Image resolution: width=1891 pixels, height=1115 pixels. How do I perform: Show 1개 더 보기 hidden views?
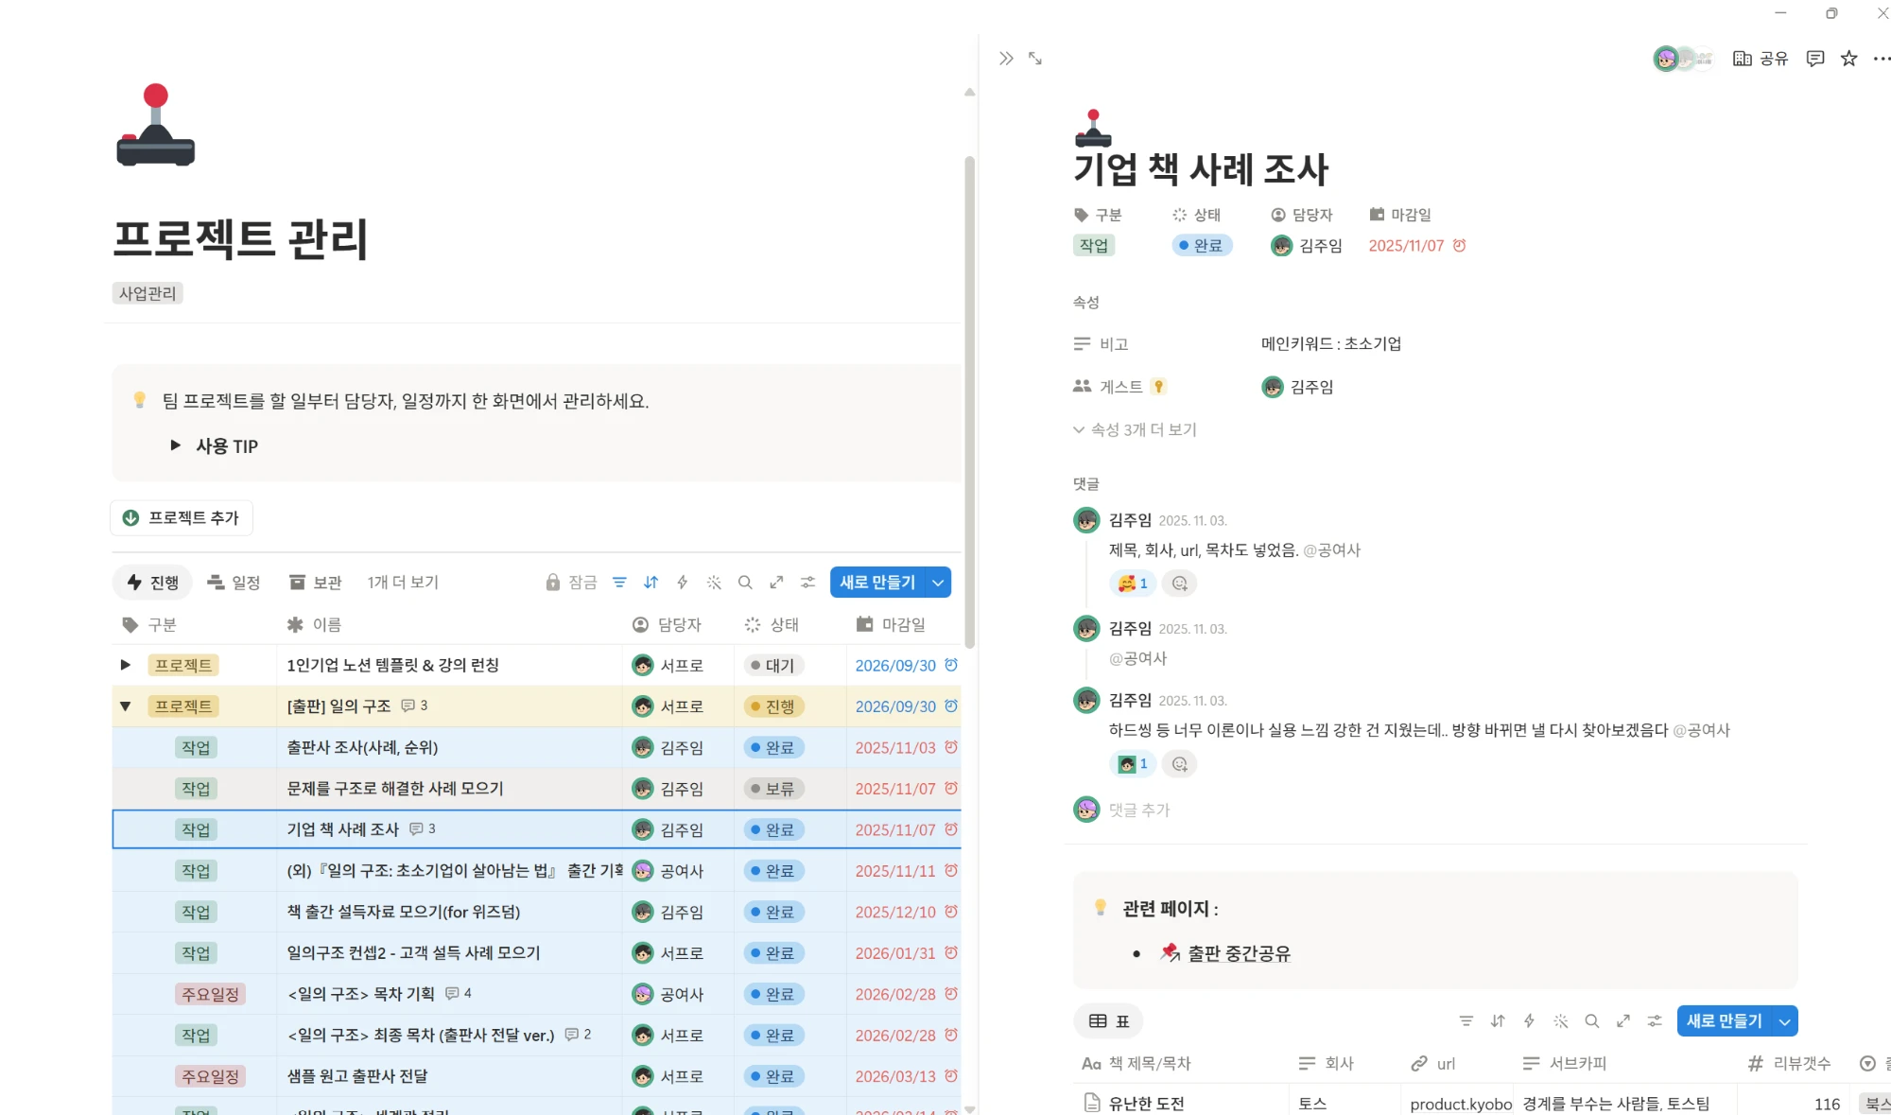403,583
